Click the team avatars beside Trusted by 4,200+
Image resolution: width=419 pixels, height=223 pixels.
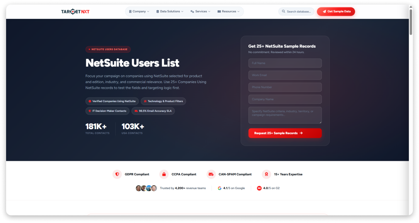(146, 188)
